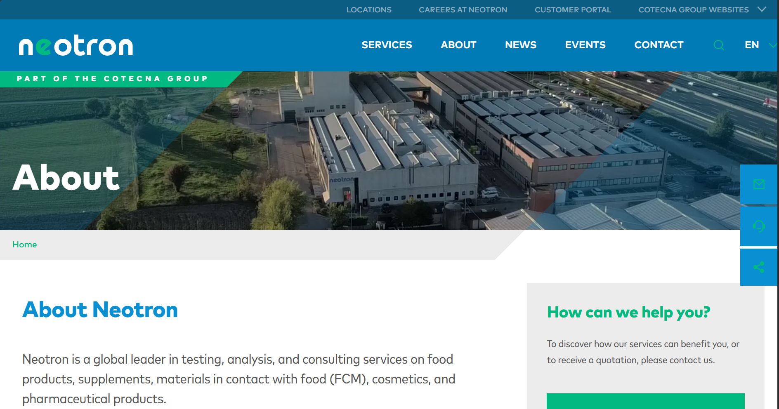Open the Customer Portal link
The image size is (779, 409).
pos(573,9)
